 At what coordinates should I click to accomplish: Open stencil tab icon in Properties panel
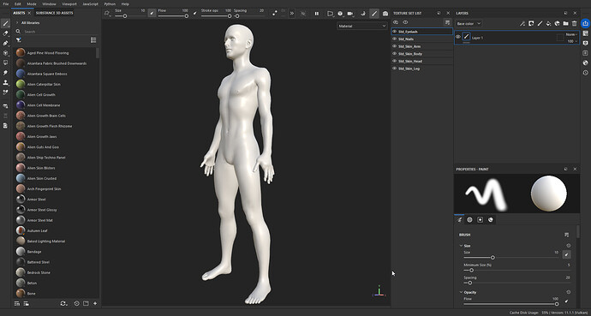coord(481,219)
